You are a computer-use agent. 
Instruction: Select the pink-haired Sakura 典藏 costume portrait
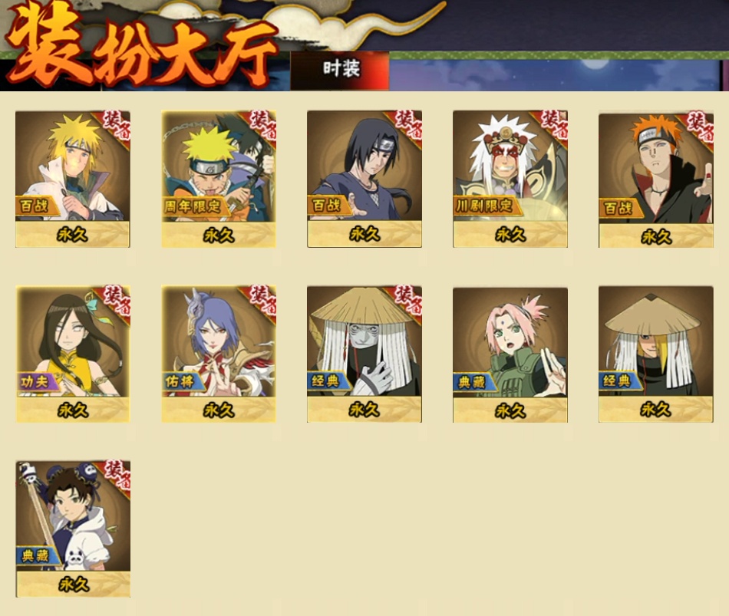pos(510,354)
